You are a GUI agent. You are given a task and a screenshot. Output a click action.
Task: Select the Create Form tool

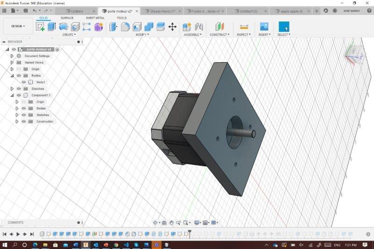[99, 27]
